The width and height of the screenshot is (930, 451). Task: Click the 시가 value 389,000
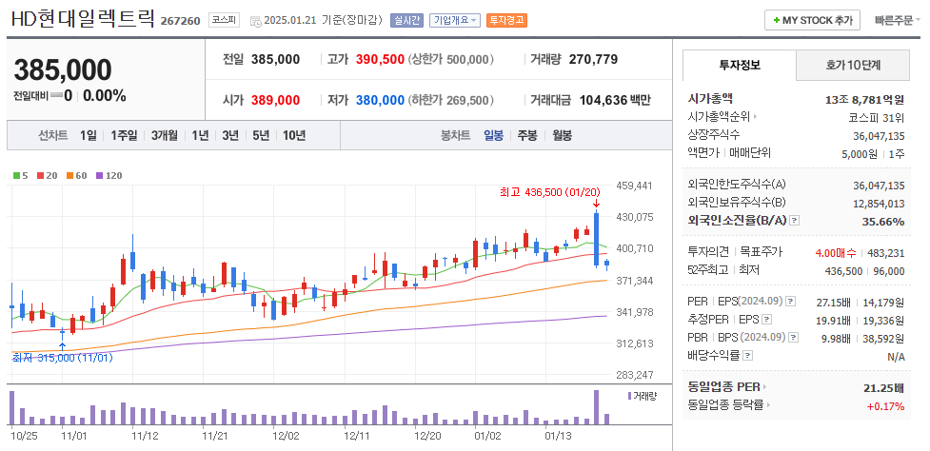pyautogui.click(x=275, y=100)
